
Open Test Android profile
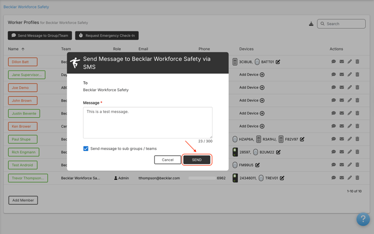click(23, 165)
